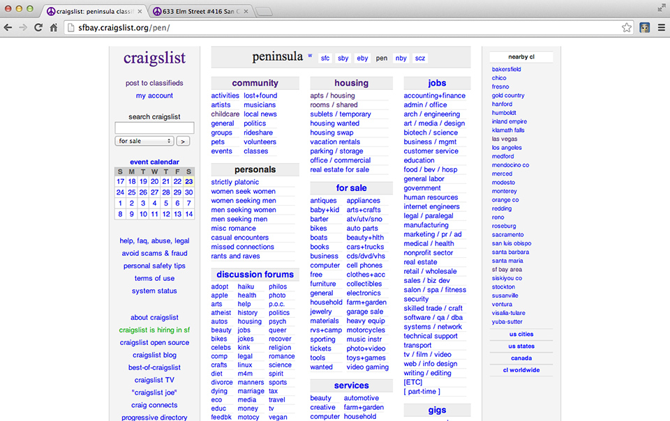670x421 pixels.
Task: Toggle fullscreen with the window expand icon
Action: 662,8
